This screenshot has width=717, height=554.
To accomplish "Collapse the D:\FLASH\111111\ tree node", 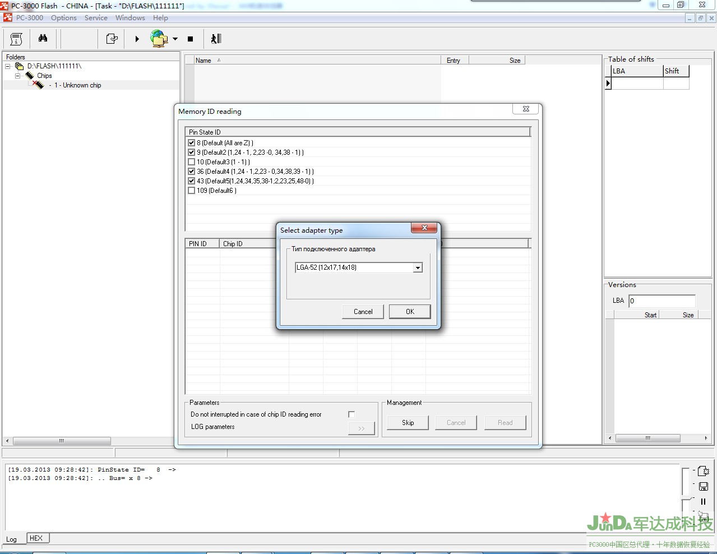I will click(x=8, y=66).
